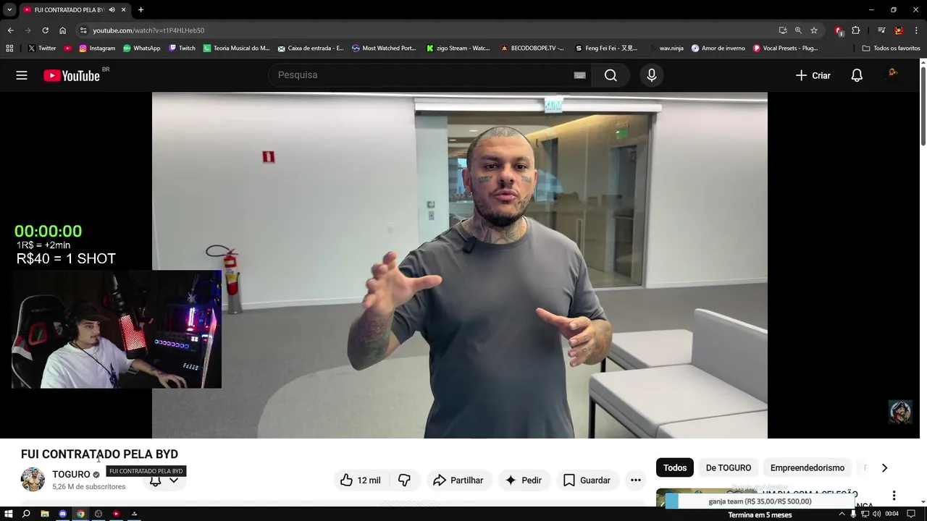Open the Chrome zoom magnifier icon
The width and height of the screenshot is (927, 521).
point(798,30)
